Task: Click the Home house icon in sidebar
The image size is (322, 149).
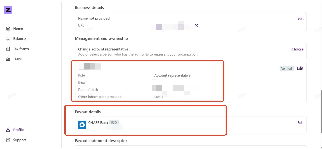Action: click(8, 29)
